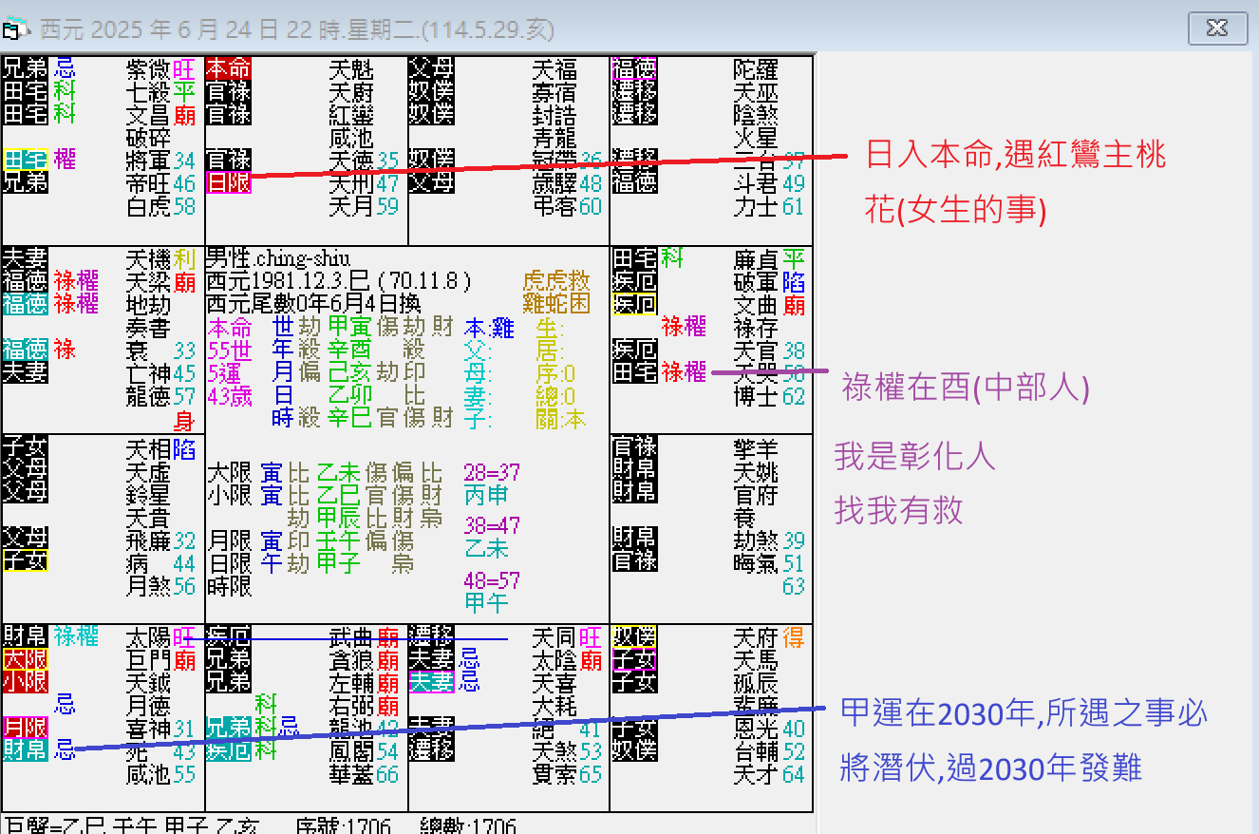Select the 貫索 65 entry
1259x834 pixels.
567,774
